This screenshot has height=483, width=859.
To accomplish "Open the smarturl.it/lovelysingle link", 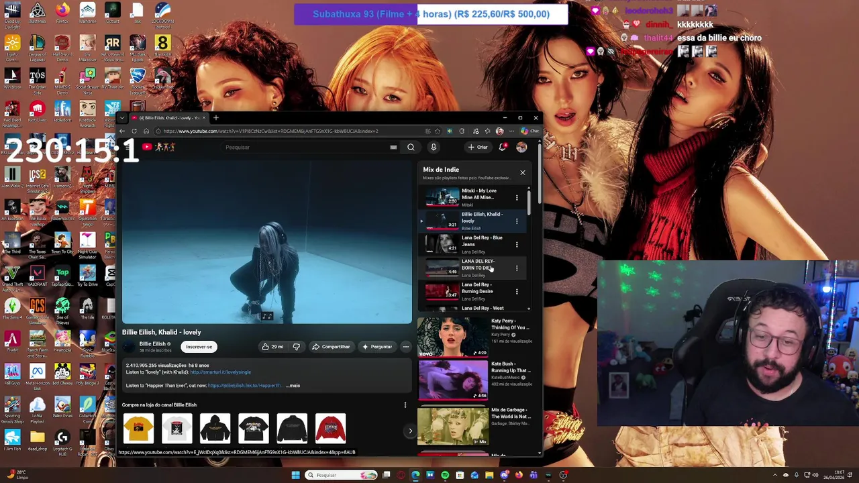I will (220, 372).
